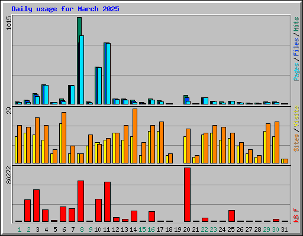Click day 25 on the date axis

click(x=231, y=230)
